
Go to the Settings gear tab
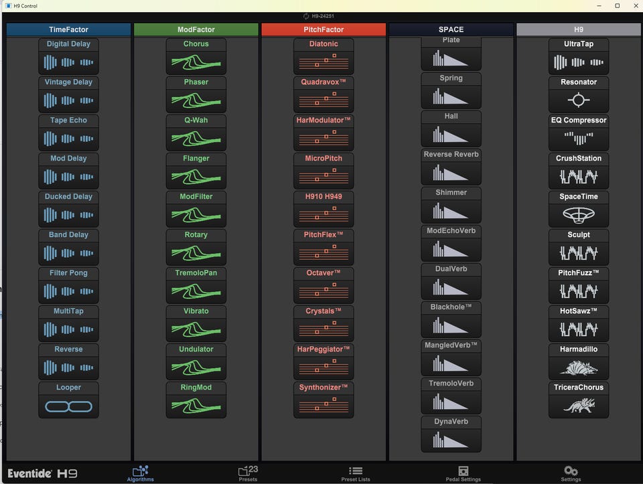pos(571,473)
